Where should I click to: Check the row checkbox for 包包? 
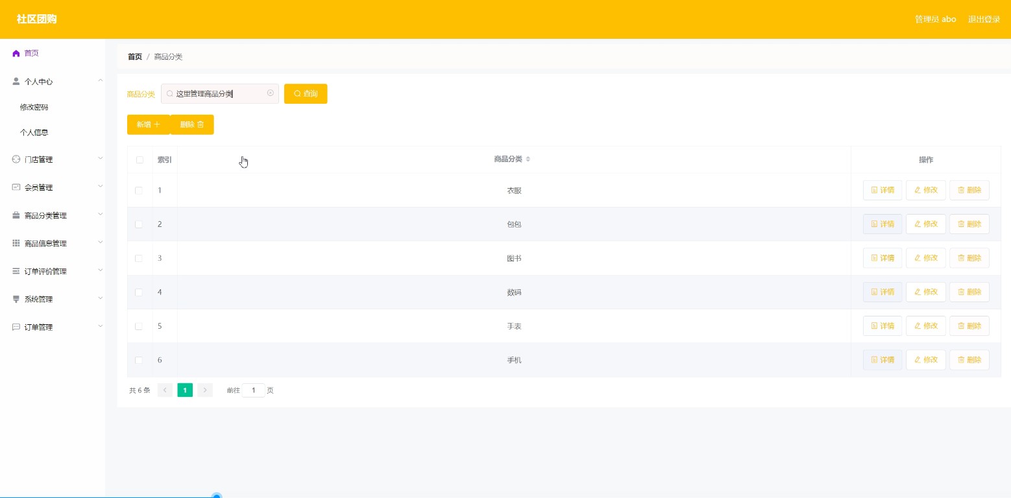click(139, 224)
